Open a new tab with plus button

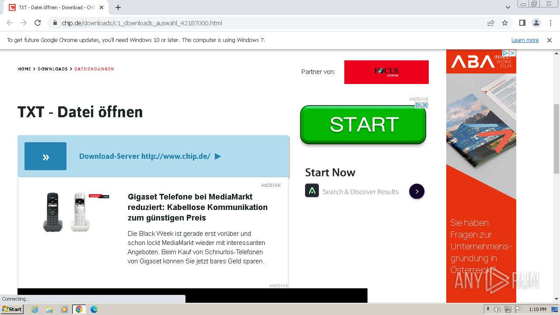tap(118, 7)
